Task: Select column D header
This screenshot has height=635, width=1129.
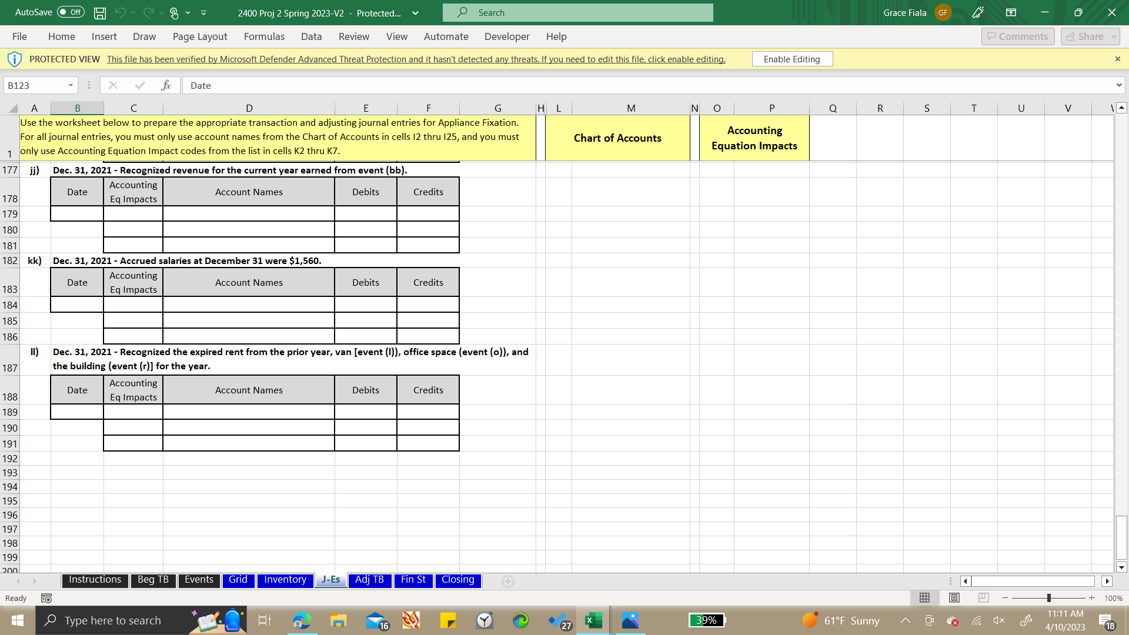Action: tap(249, 108)
